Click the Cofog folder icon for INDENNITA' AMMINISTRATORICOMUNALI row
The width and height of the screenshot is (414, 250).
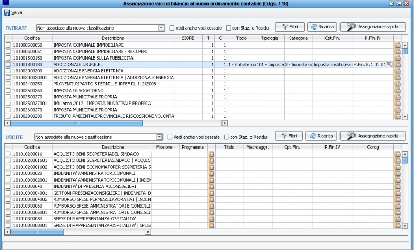pos(397,173)
